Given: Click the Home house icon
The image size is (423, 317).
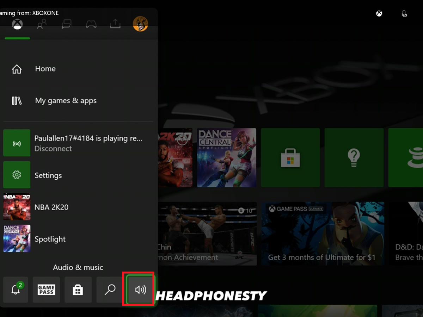Looking at the screenshot, I should coord(17,69).
